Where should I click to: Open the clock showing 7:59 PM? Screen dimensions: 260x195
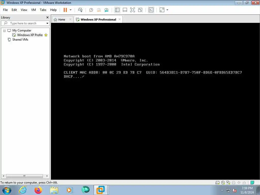pos(247,190)
